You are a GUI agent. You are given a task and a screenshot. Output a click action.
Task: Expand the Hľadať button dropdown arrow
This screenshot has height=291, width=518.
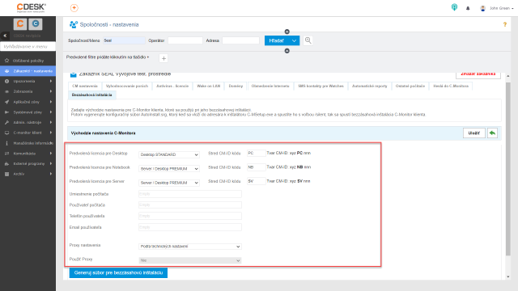click(x=294, y=40)
